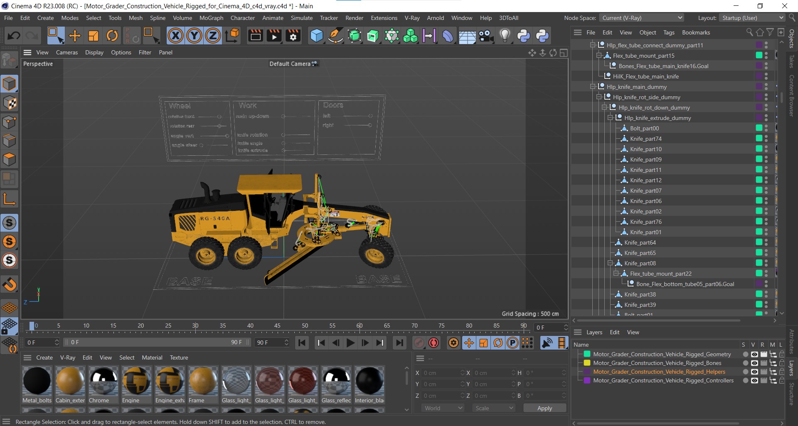This screenshot has height=426, width=798.
Task: Add a Cube primitive object
Action: 317,36
